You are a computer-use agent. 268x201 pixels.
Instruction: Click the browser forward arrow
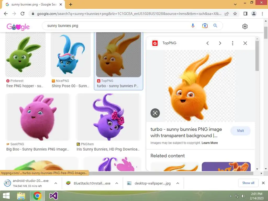tap(14, 14)
